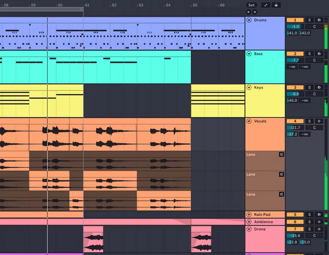This screenshot has width=329, height=255.
Task: Click the right navigation arrow icon
Action: [x=254, y=12]
